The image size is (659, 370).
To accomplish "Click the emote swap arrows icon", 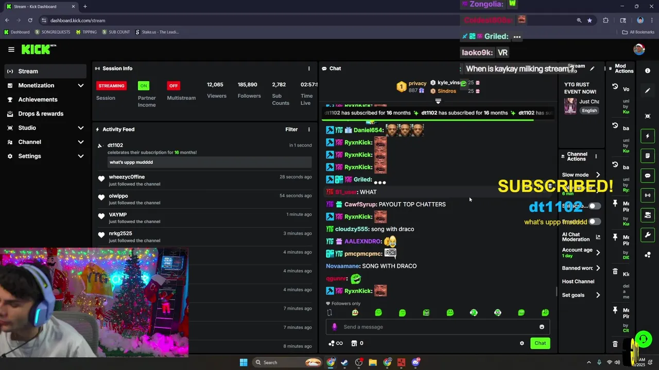I will [329, 312].
